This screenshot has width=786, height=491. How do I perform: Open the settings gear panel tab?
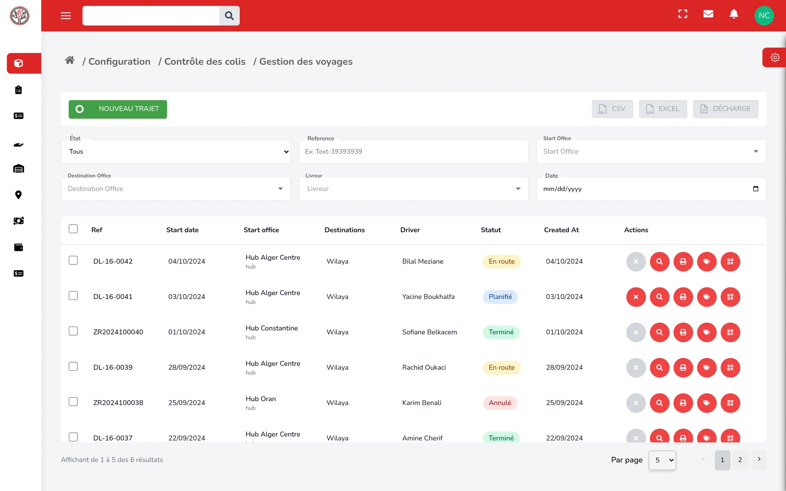(775, 57)
